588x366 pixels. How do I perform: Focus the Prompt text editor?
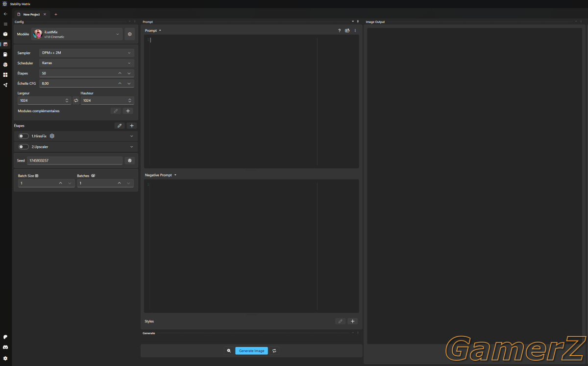click(x=251, y=101)
